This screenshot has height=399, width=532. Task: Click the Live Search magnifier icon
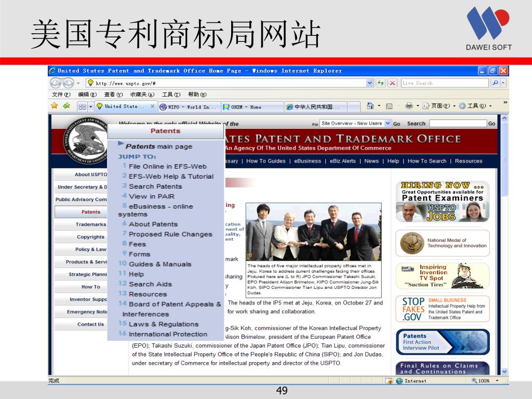click(495, 83)
